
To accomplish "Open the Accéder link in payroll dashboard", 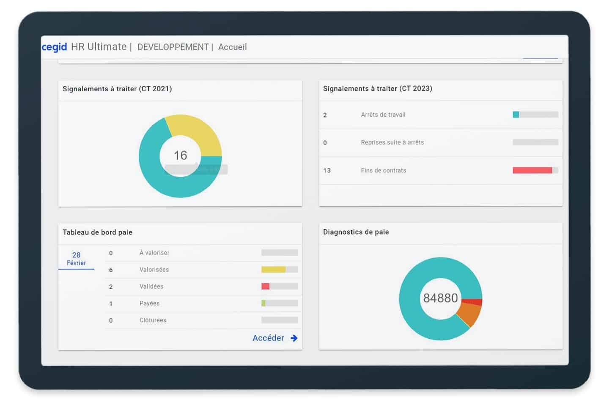I will click(x=268, y=338).
